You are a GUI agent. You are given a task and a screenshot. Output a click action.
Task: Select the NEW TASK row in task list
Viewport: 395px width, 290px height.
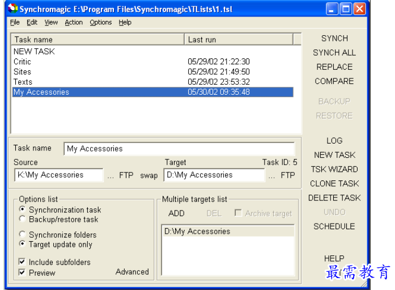click(x=152, y=52)
